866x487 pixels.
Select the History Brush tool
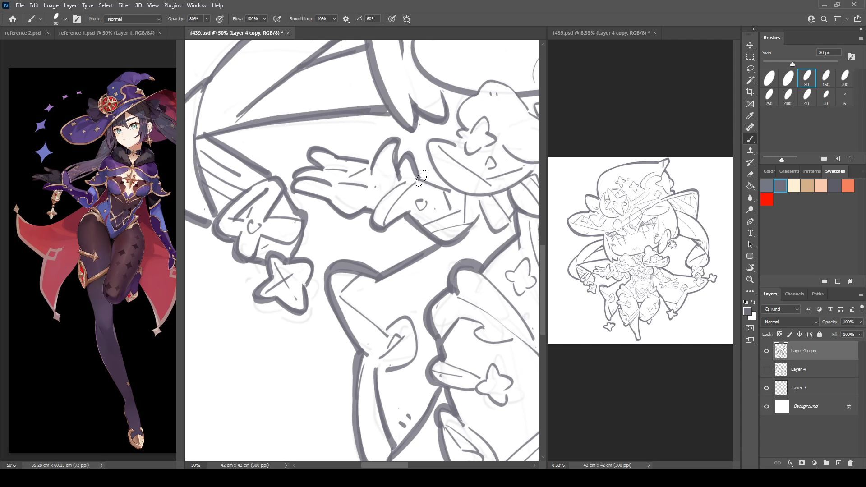pos(750,163)
